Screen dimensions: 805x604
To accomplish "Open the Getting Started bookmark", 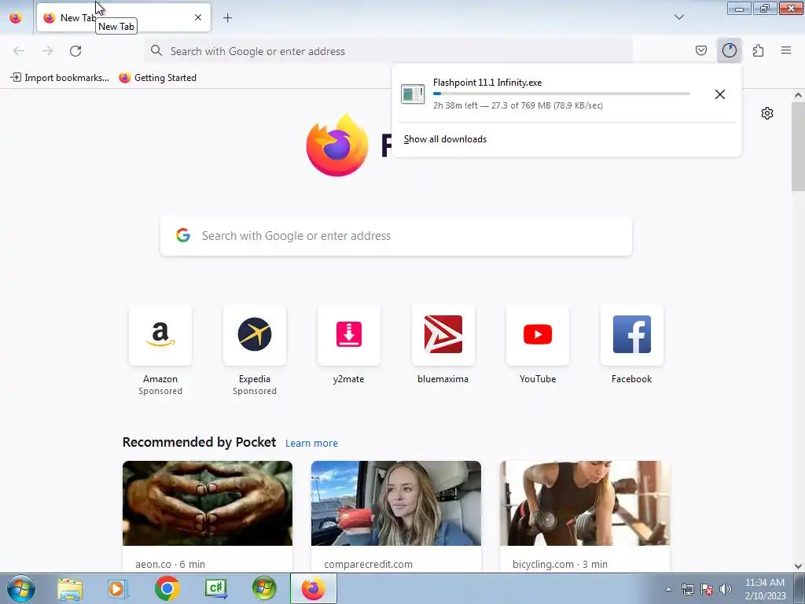I will 157,78.
